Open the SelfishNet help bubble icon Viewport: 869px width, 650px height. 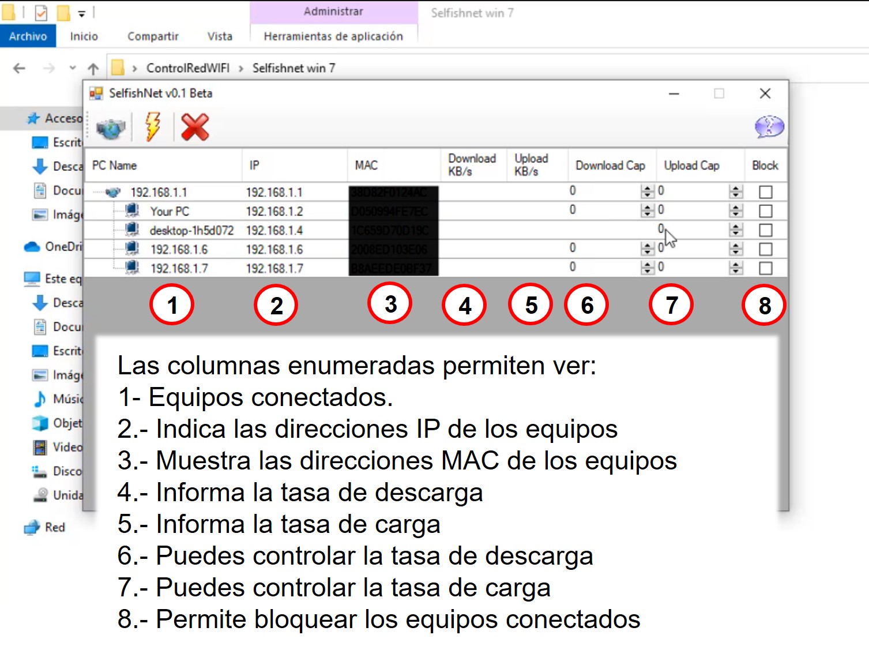tap(769, 126)
